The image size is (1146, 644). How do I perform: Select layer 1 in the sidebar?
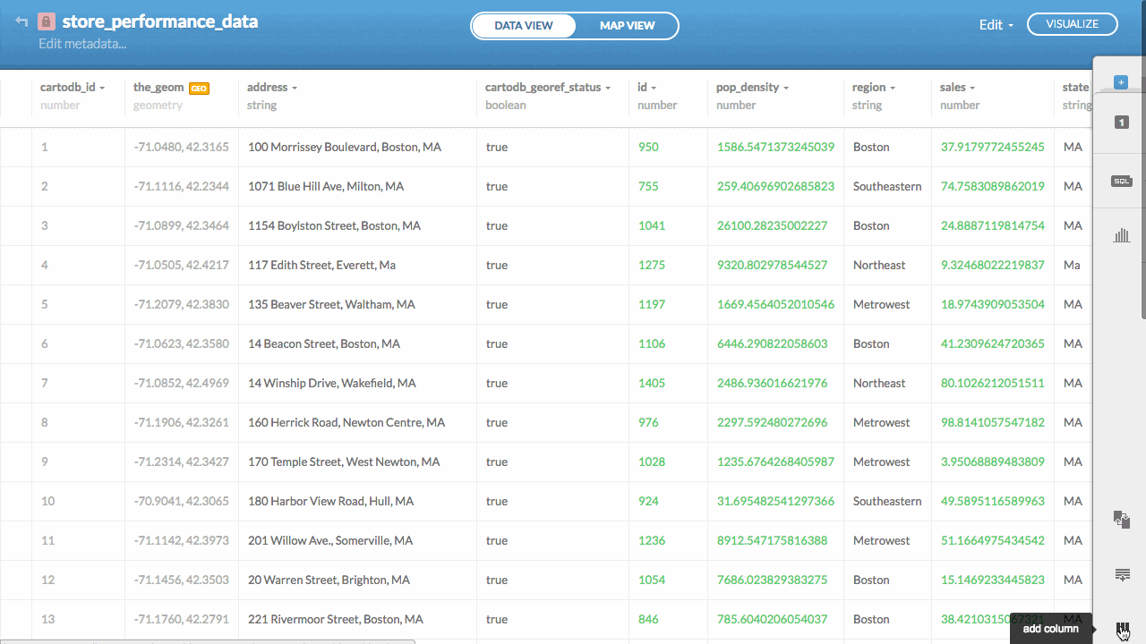pyautogui.click(x=1122, y=123)
